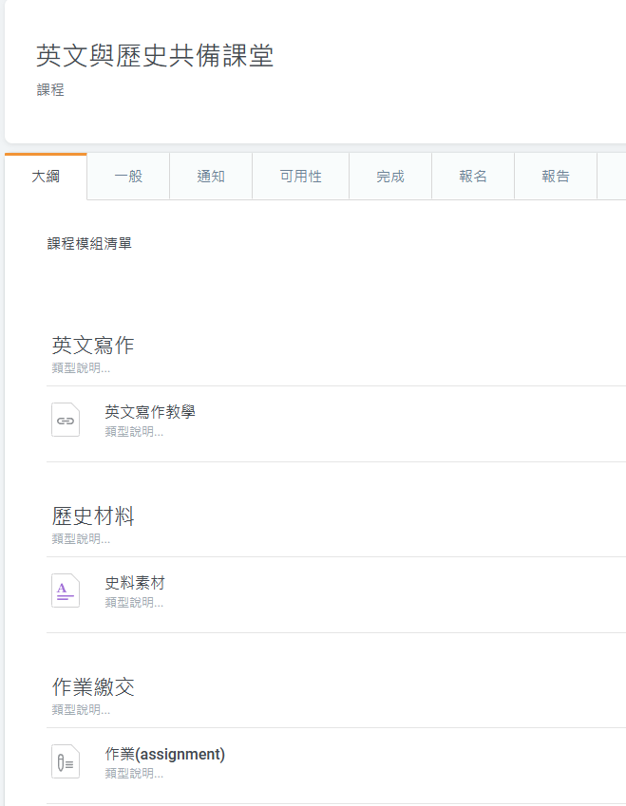Click the 作業繳交 section heading
626x806 pixels.
pos(93,686)
